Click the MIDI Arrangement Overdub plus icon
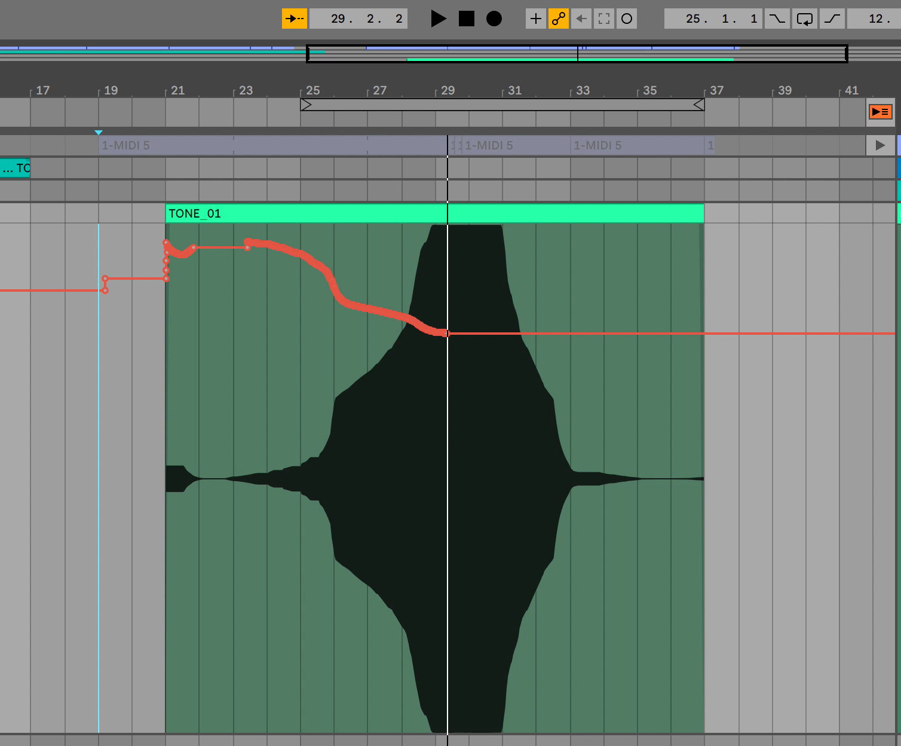The image size is (901, 746). (x=535, y=19)
